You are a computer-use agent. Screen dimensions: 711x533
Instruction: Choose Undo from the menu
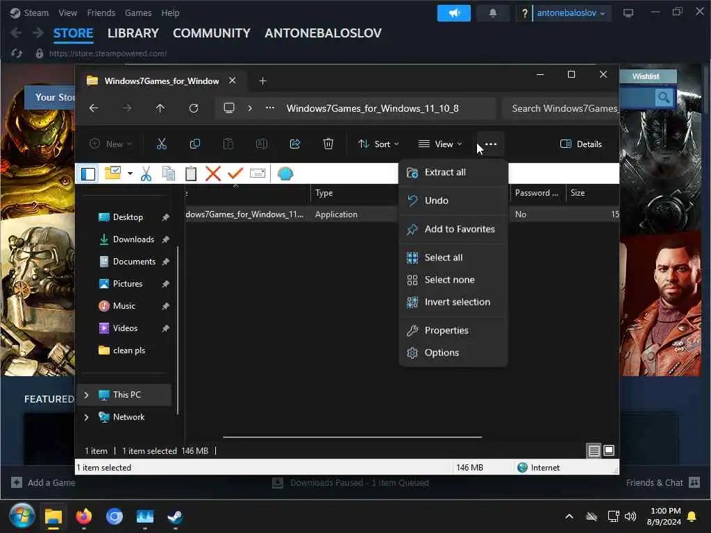pyautogui.click(x=453, y=201)
